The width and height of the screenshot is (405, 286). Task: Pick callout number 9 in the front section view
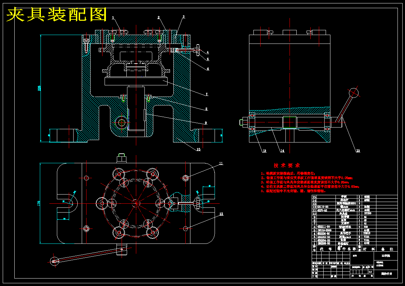tap(206, 123)
